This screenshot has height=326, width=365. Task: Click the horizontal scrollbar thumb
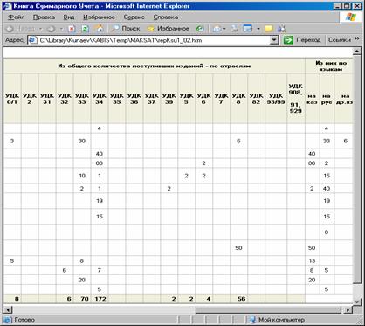pyautogui.click(x=269, y=309)
